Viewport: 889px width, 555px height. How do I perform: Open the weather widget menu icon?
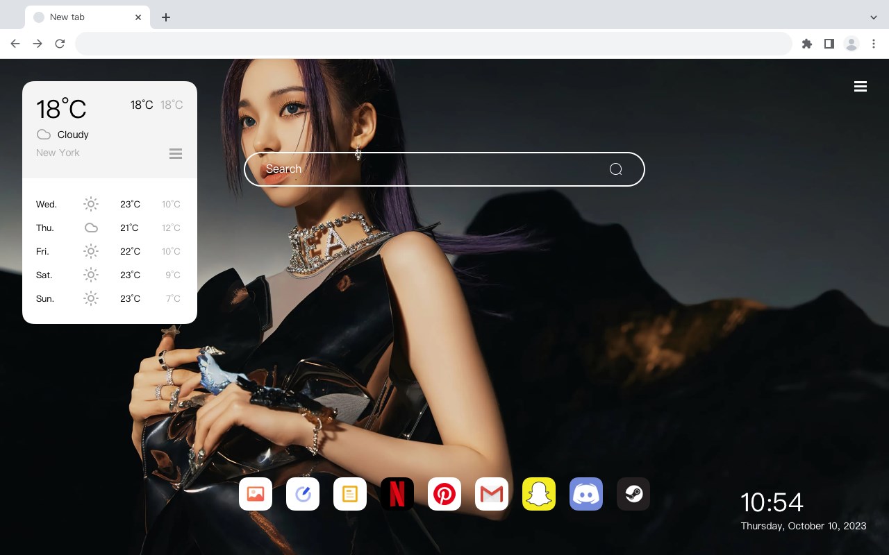click(x=176, y=153)
